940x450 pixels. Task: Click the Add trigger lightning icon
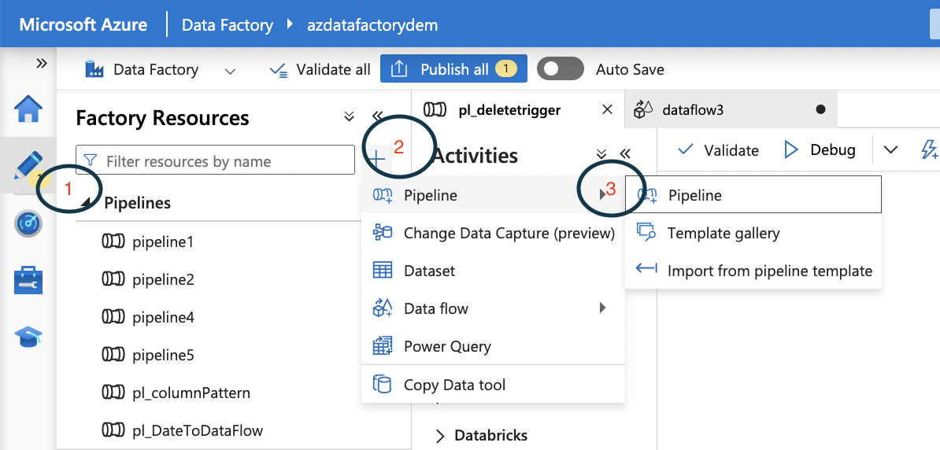(x=931, y=149)
